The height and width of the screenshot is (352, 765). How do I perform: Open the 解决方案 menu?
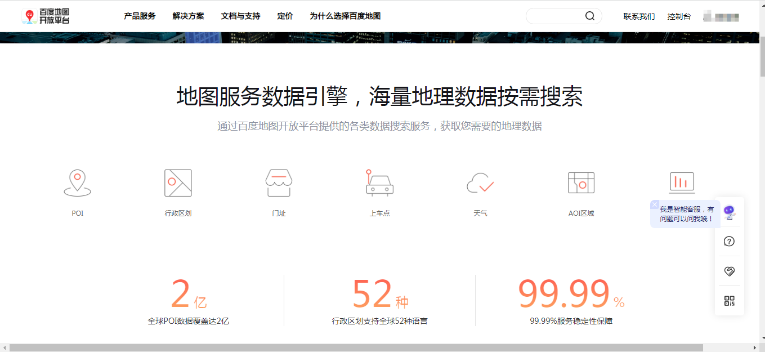pos(189,16)
